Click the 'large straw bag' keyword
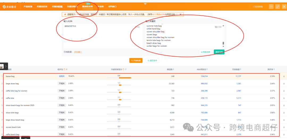The height and width of the screenshot is (139, 287). pos(12,84)
